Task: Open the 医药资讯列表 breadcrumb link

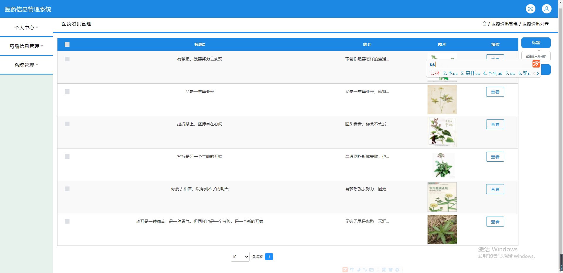Action: pyautogui.click(x=535, y=24)
